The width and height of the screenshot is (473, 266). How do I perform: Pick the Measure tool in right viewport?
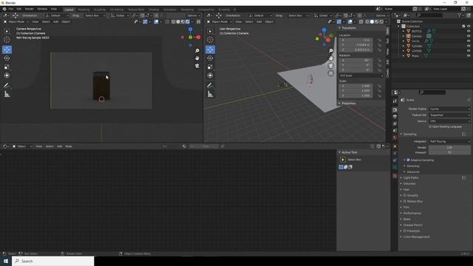[x=210, y=95]
